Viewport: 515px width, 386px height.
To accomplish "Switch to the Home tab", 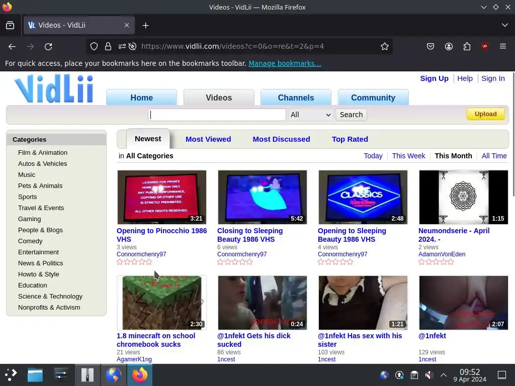I will click(x=141, y=98).
